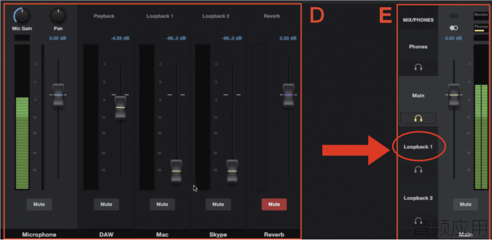
Task: Click the Mic Gain knob
Action: click(x=22, y=15)
